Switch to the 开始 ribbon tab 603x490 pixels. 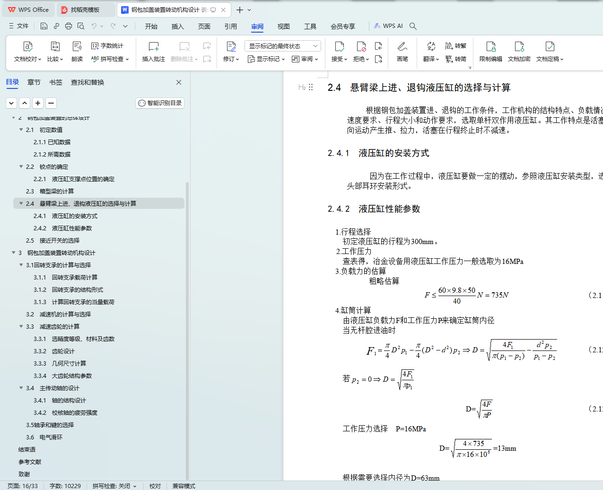(x=151, y=26)
